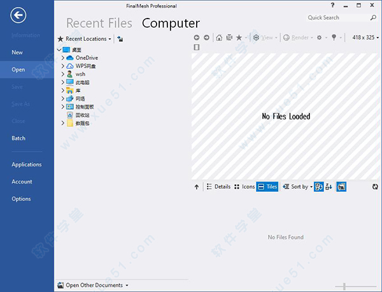Open the 418 x 325 size dropdown
Viewport: 382px width, 292px height.
(x=365, y=38)
